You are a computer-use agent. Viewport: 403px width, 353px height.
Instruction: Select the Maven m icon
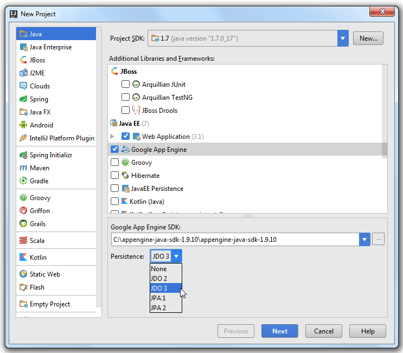pyautogui.click(x=23, y=168)
